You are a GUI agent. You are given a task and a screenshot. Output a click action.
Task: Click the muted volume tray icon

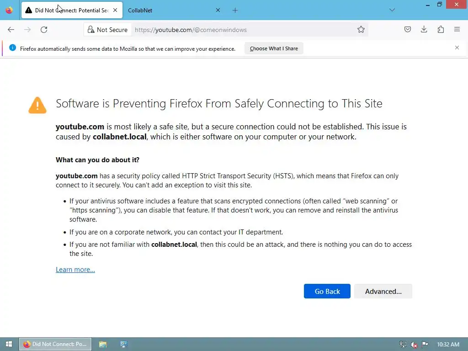414,345
